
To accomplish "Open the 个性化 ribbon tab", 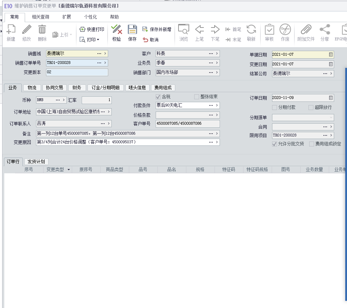I will [91, 17].
